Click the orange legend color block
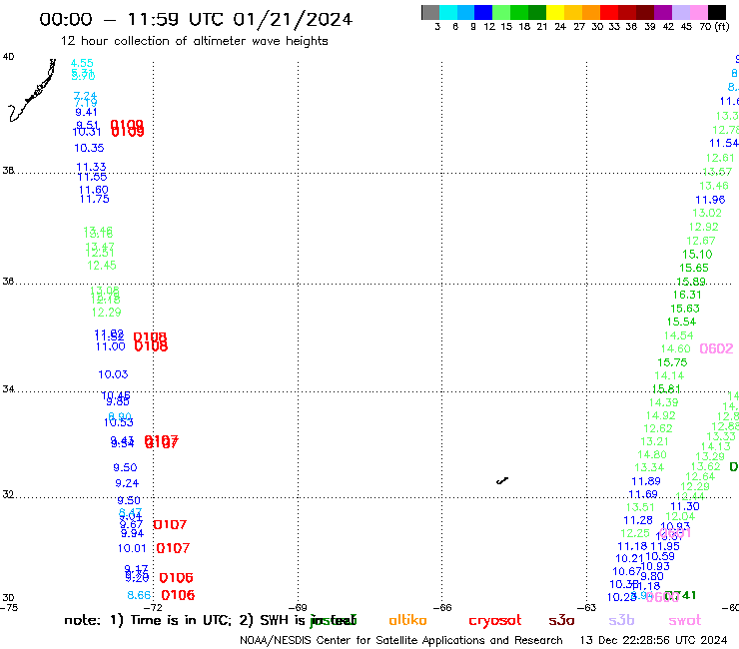739x649 pixels. (591, 12)
